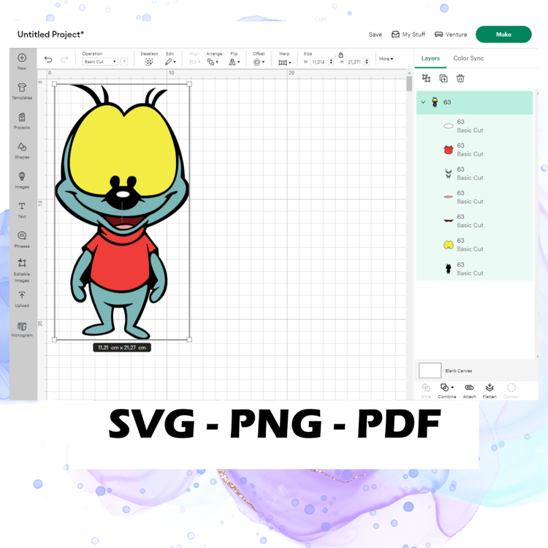Open the Operation Basic Cut dropdown
This screenshot has height=548, width=548.
click(100, 61)
